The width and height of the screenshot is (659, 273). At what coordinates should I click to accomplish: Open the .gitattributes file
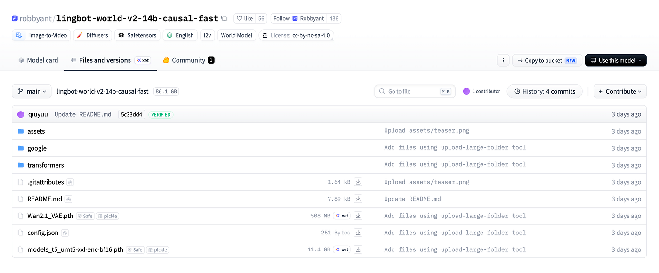click(46, 182)
